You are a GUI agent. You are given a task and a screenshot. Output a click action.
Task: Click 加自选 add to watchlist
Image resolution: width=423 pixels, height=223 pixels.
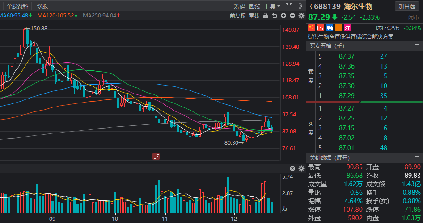click(x=407, y=6)
